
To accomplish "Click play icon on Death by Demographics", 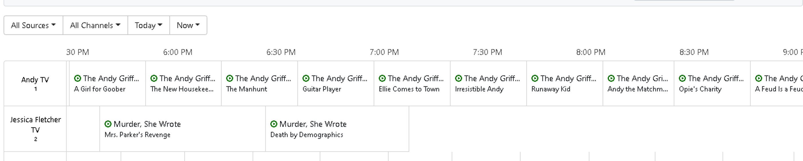I will pyautogui.click(x=274, y=124).
